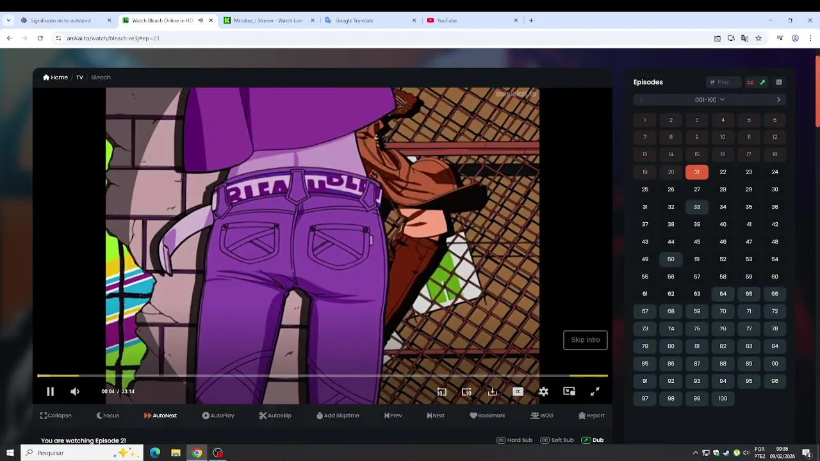Image resolution: width=820 pixels, height=461 pixels.
Task: Click the taskbar Pesquisar search box
Action: pyautogui.click(x=81, y=453)
